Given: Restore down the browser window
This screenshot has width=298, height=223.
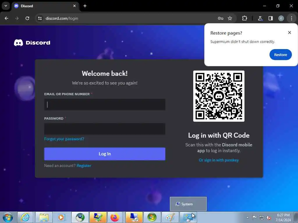Looking at the screenshot, I should pos(278,6).
